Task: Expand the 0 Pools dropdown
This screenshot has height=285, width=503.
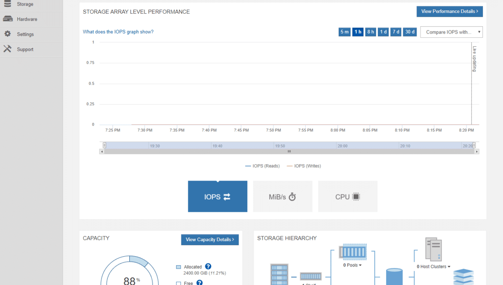Action: (x=352, y=265)
